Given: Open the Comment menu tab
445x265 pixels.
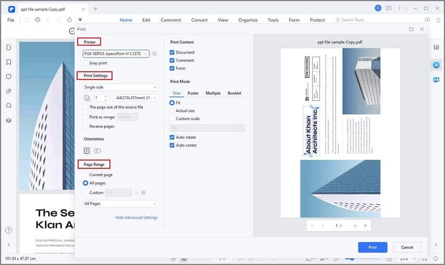Looking at the screenshot, I should 170,20.
